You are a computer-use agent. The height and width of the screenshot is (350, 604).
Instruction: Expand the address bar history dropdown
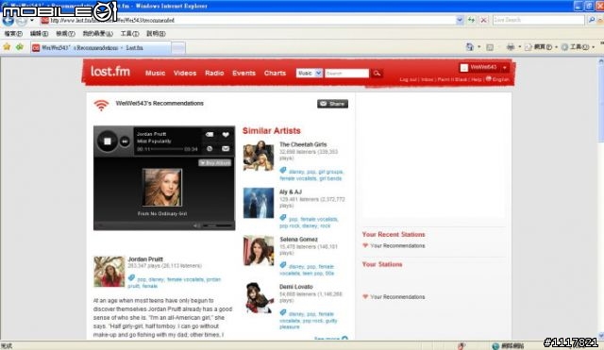460,20
